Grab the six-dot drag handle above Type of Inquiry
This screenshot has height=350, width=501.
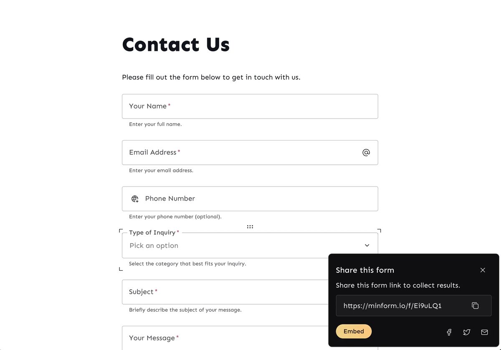click(x=250, y=227)
